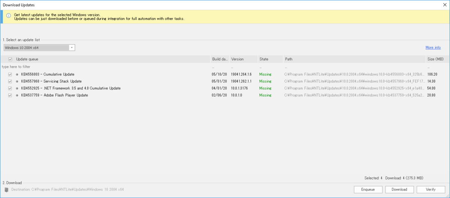
Task: Select KB4537759 - Adobe Flash Player Update text
Action: point(55,95)
